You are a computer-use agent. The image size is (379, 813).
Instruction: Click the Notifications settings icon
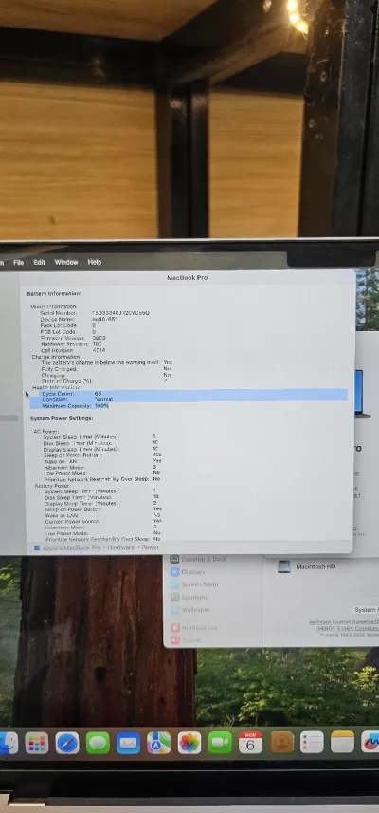pos(175,628)
